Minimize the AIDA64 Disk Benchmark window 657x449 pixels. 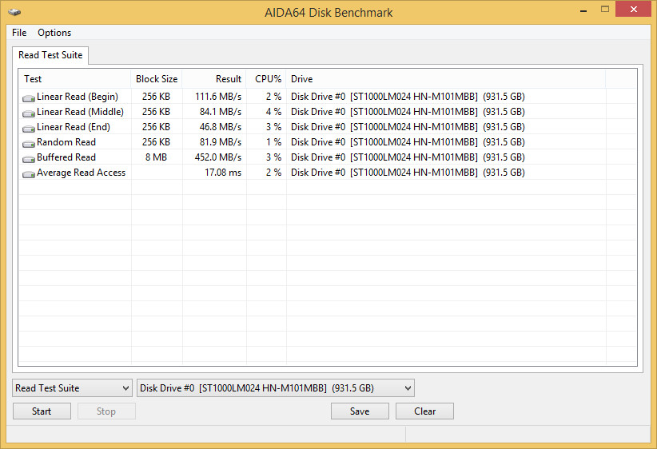point(583,10)
